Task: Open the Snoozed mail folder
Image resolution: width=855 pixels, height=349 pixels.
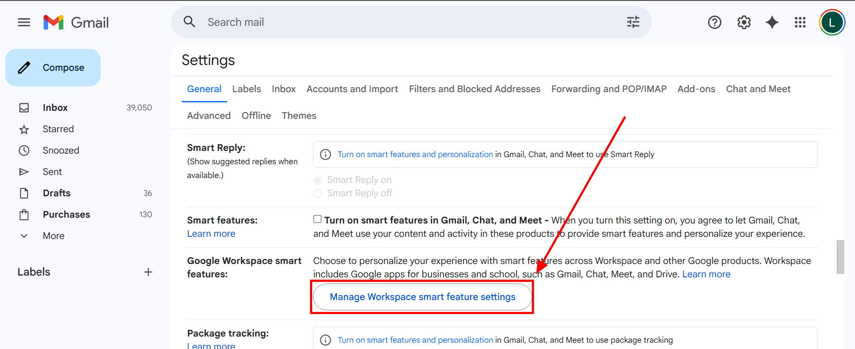Action: (x=61, y=150)
